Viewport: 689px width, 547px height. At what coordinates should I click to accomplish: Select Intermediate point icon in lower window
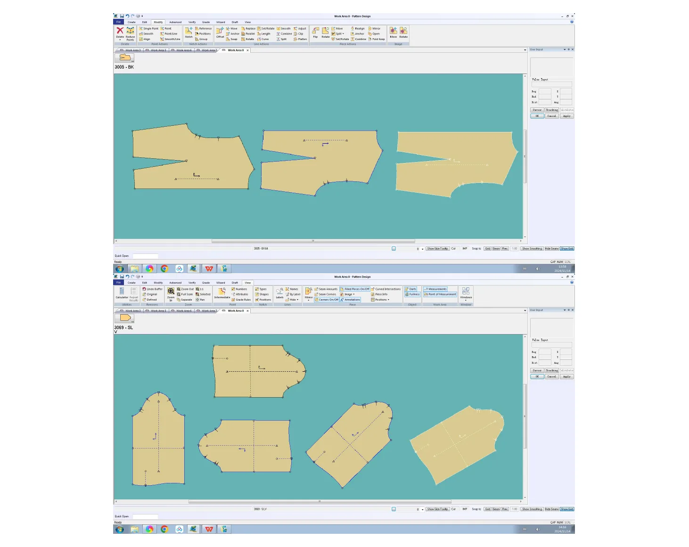coord(222,294)
